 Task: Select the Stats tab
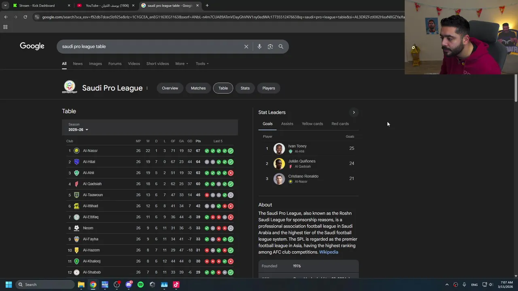(x=245, y=88)
